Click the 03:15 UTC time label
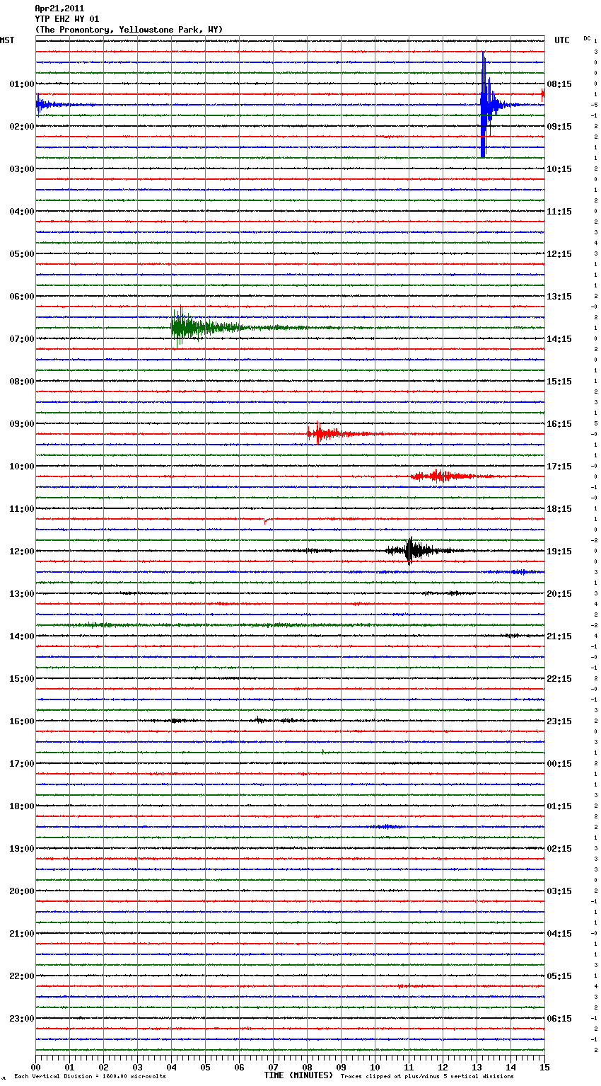The width and height of the screenshot is (601, 1086). pyautogui.click(x=559, y=891)
